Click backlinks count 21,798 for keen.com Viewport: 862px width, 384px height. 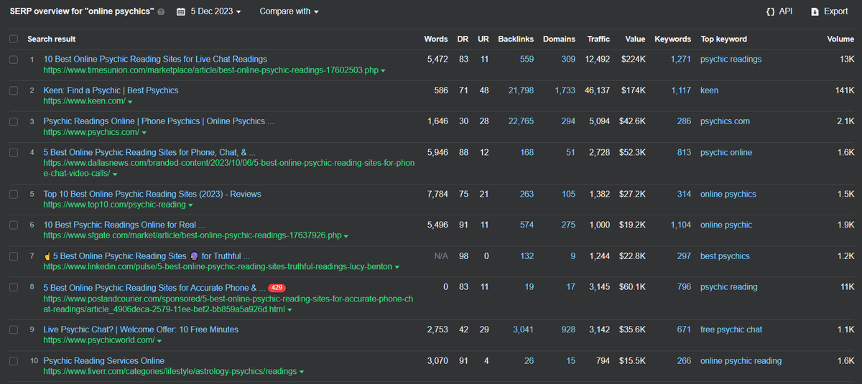point(521,90)
